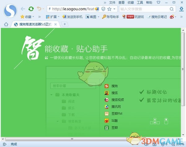Select the 下载 folder
The height and width of the screenshot is (147, 186).
point(68,115)
